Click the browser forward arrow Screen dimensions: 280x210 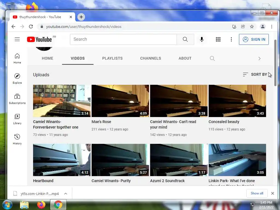pyautogui.click(x=22, y=27)
